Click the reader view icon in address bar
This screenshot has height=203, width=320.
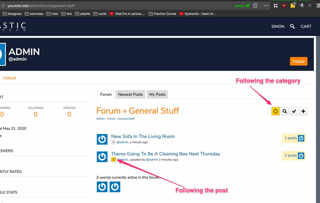(255, 6)
